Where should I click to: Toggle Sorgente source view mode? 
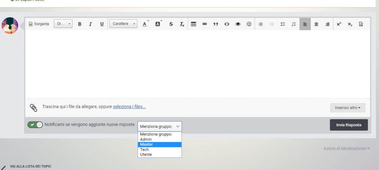(x=39, y=24)
